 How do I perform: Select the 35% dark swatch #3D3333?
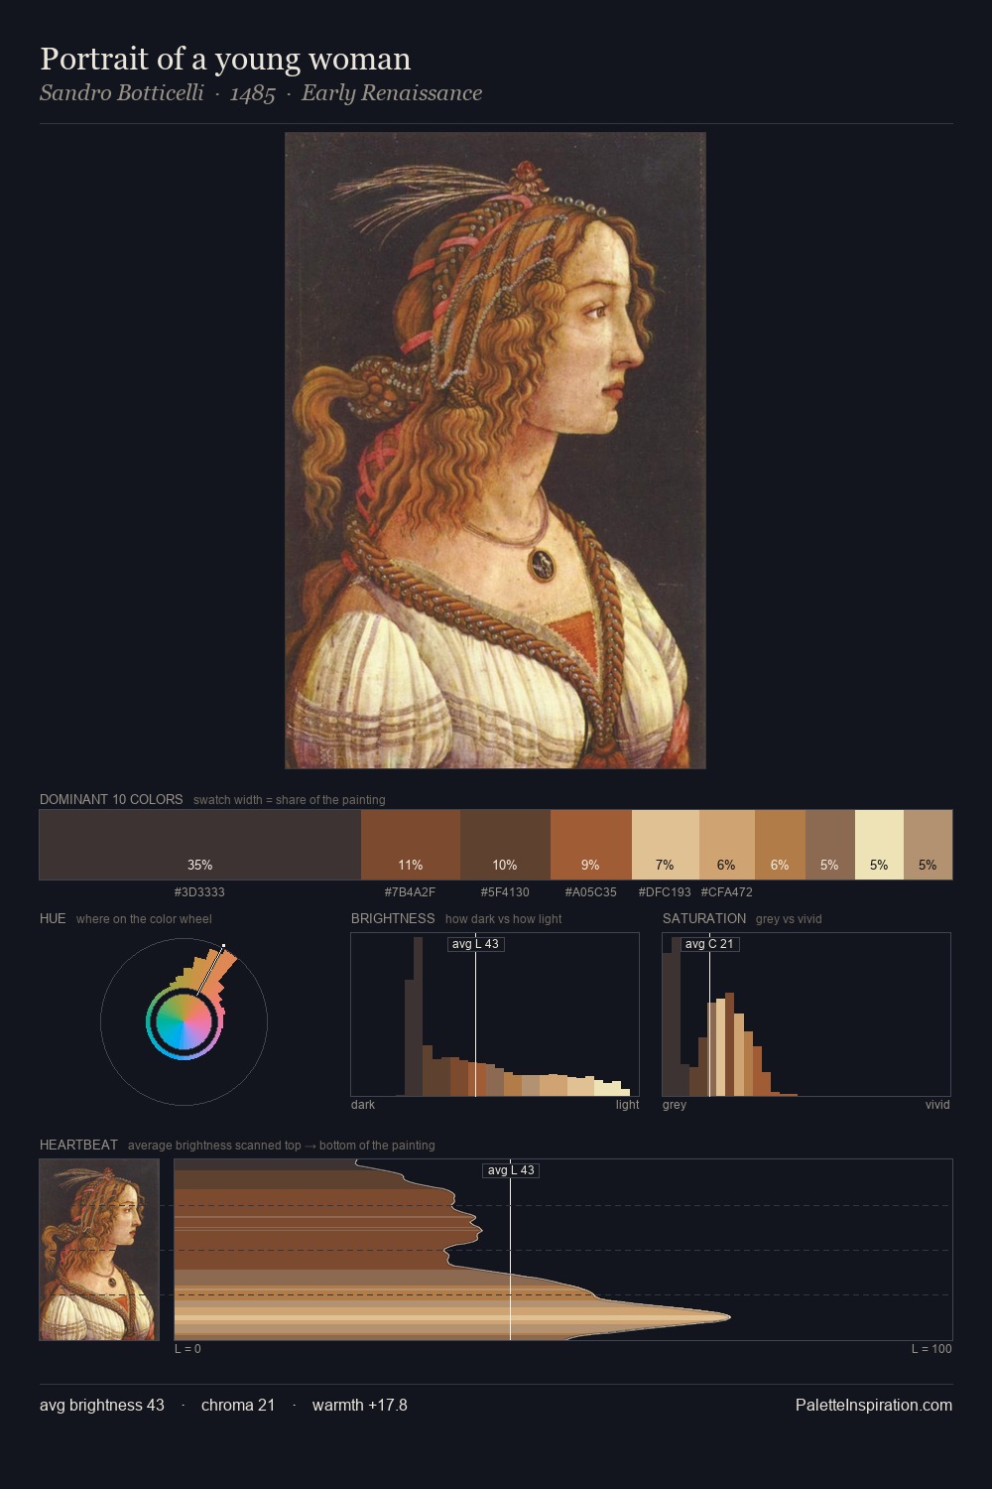pyautogui.click(x=200, y=845)
